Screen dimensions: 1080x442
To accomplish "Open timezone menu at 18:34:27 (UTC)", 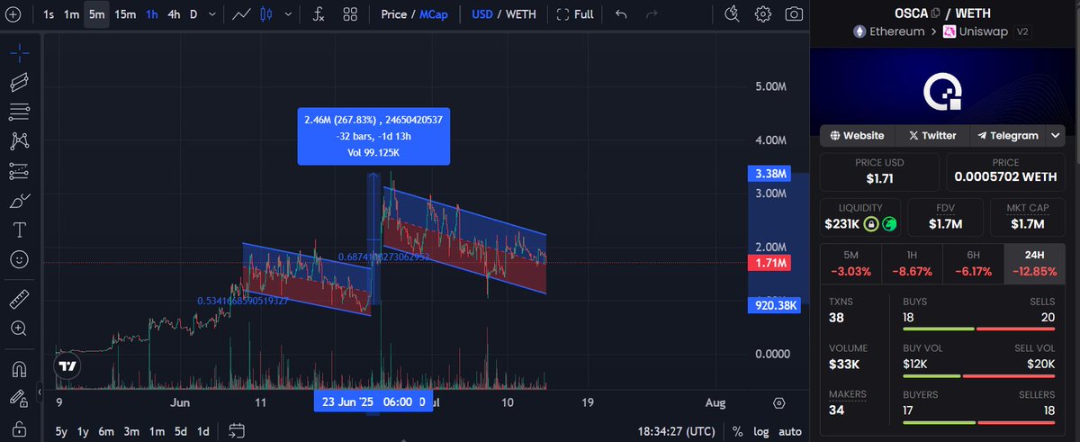I will [x=677, y=430].
